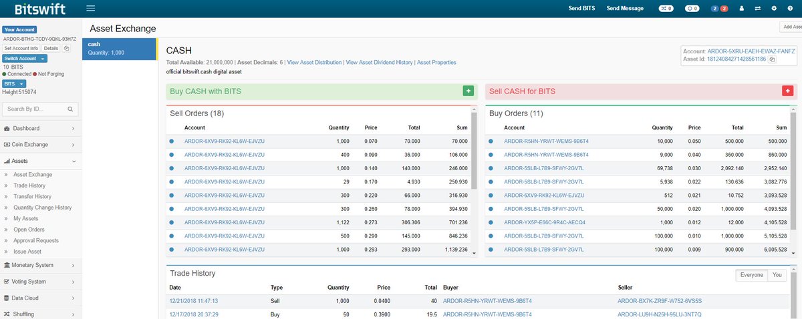Expand the Data Cloud section
Viewport: 802px width, 319px height.
[x=40, y=298]
